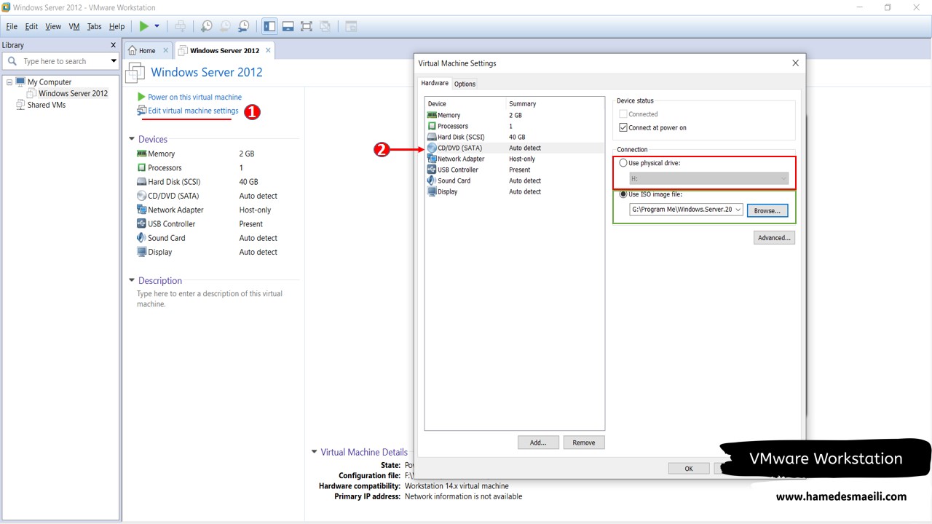Image resolution: width=932 pixels, height=524 pixels.
Task: Close the Windows Server 2012 tab
Action: tap(268, 50)
